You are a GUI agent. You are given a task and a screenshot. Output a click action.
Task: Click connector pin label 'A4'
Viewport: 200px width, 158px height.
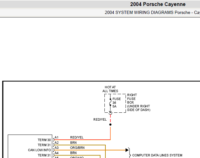[57, 153]
